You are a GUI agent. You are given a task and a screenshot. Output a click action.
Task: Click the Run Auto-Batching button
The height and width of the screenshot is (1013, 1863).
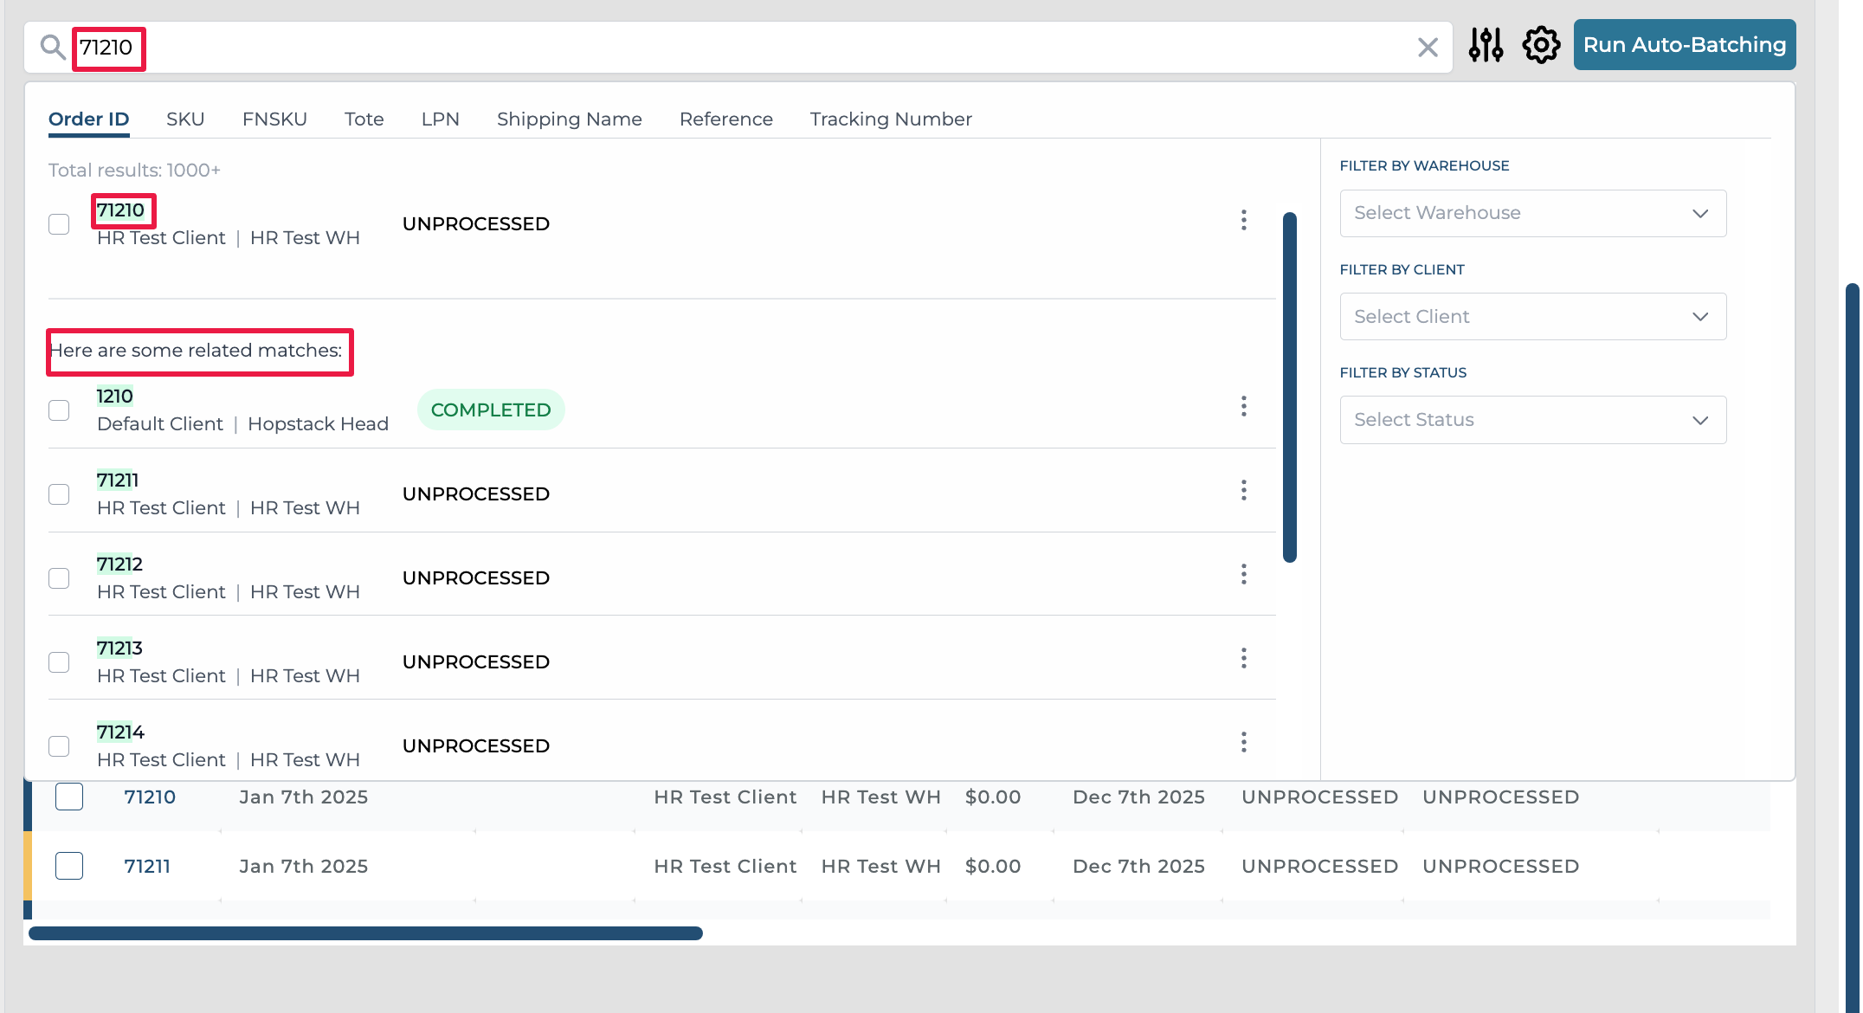1684,45
